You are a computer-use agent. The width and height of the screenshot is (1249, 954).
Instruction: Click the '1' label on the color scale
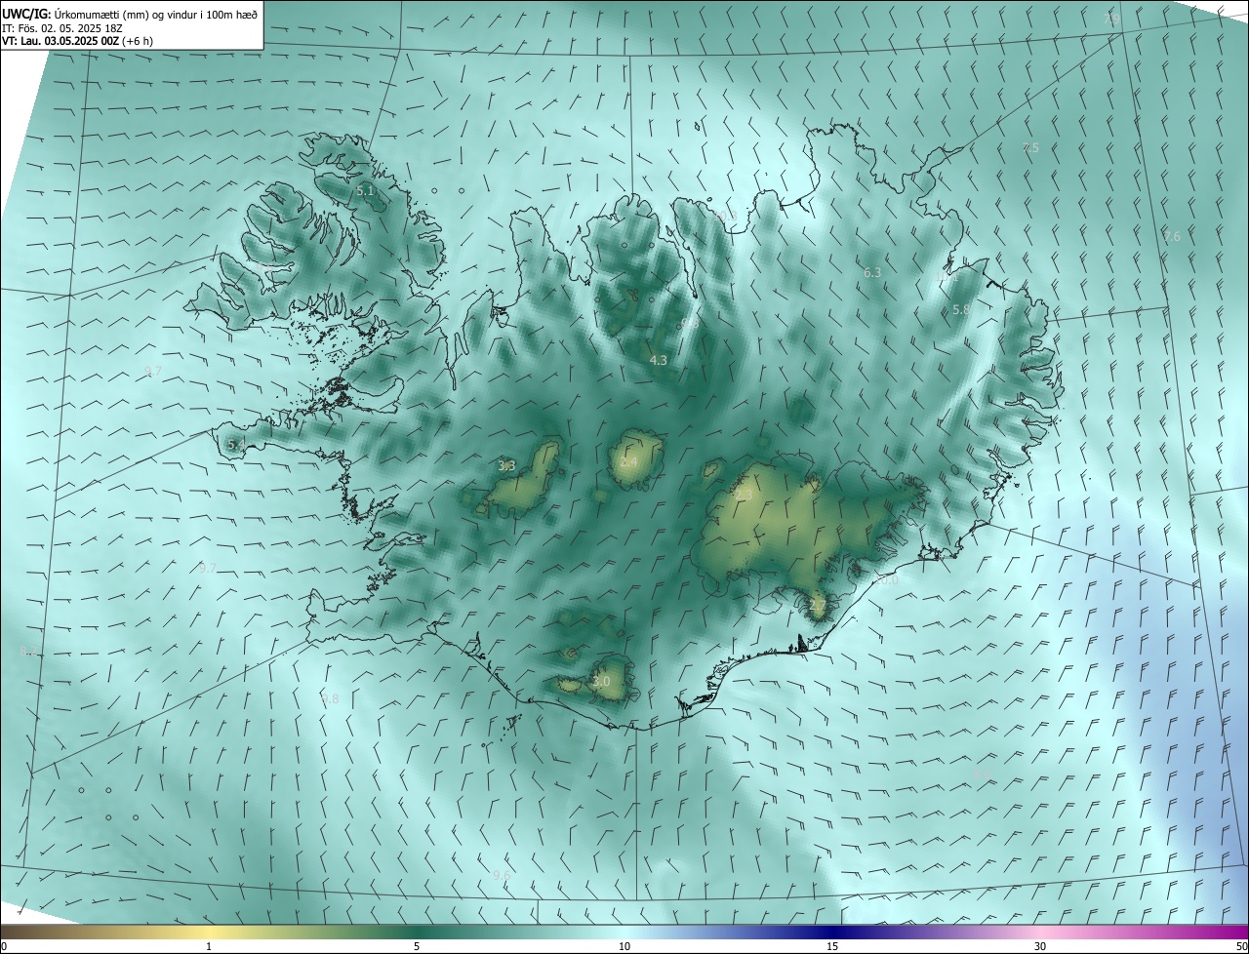pyautogui.click(x=209, y=947)
